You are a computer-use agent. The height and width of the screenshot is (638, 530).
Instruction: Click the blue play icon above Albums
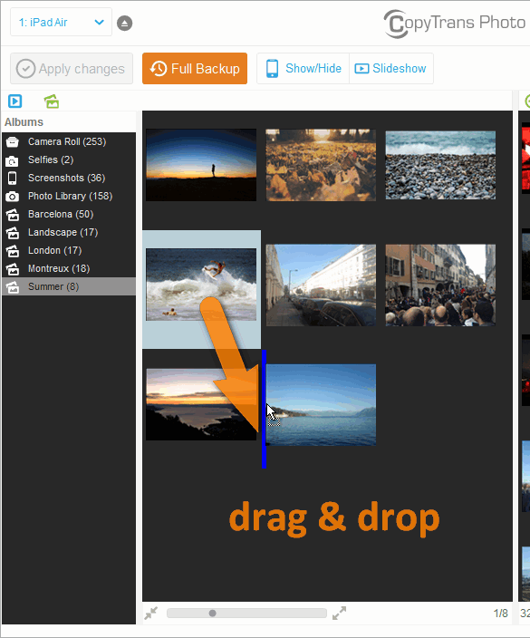tap(15, 101)
